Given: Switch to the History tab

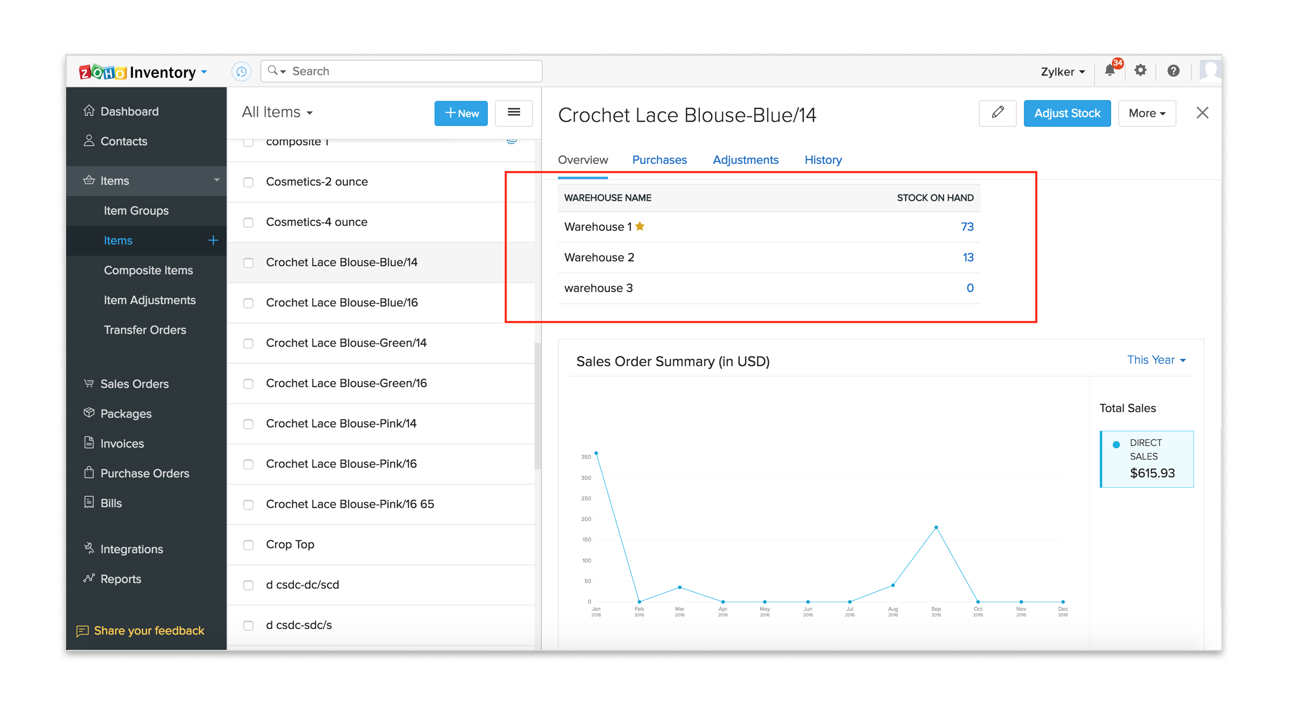Looking at the screenshot, I should (822, 159).
